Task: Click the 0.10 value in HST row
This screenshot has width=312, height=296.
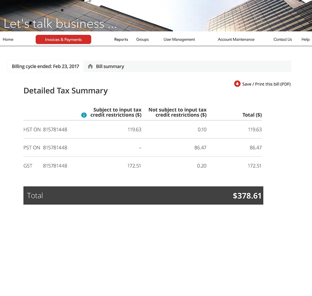Action: 202,130
